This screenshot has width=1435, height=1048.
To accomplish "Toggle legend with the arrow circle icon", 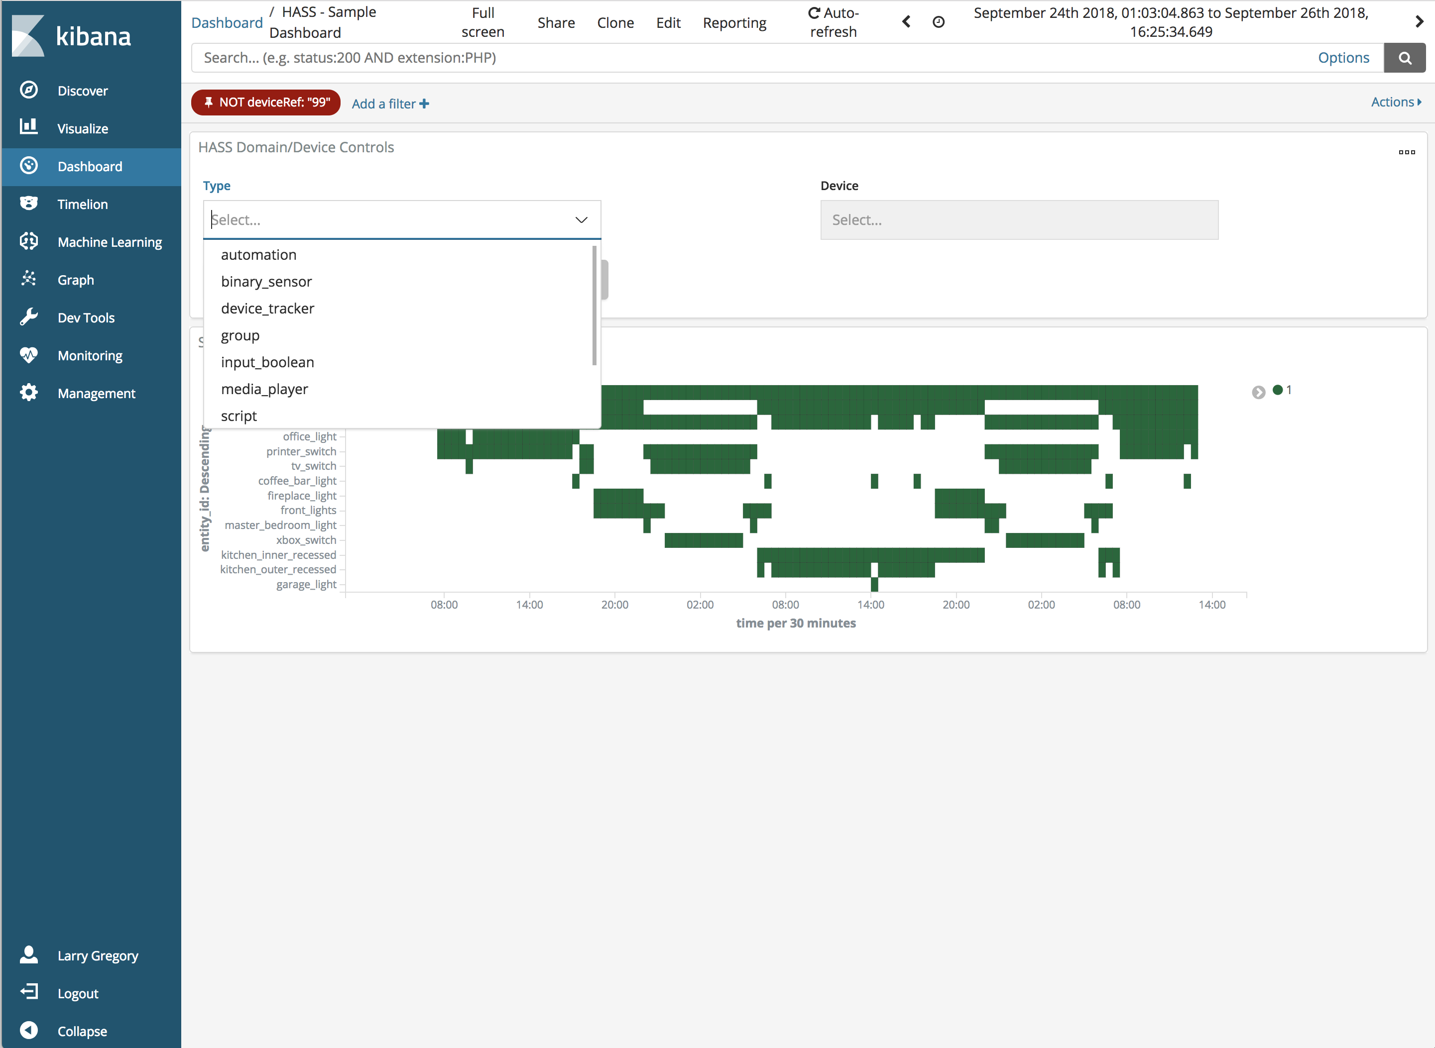I will (x=1259, y=392).
